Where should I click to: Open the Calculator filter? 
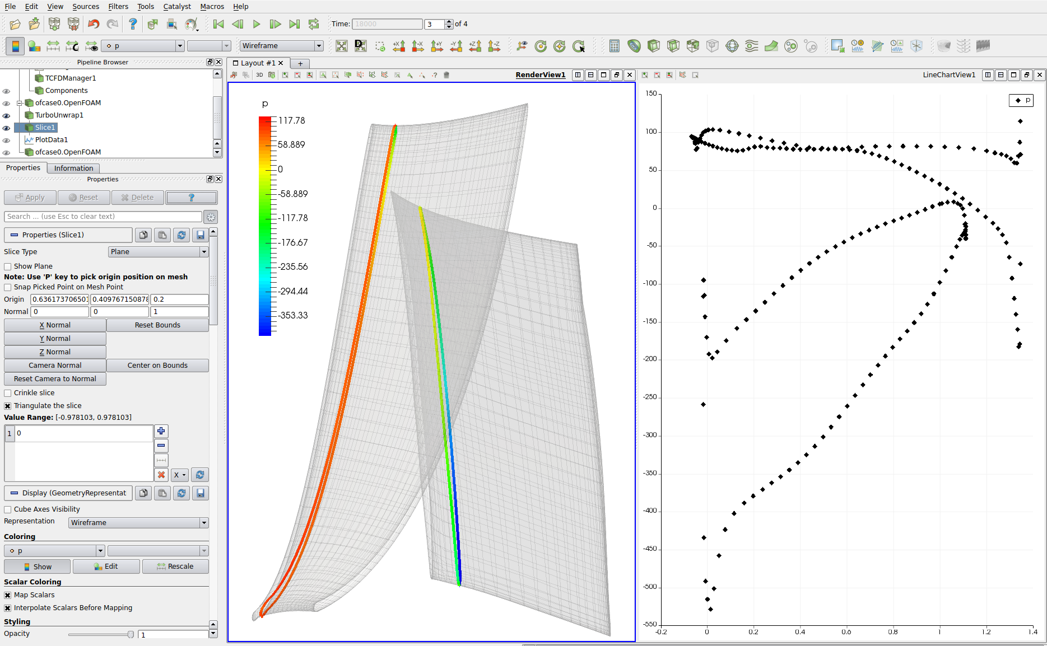[615, 46]
